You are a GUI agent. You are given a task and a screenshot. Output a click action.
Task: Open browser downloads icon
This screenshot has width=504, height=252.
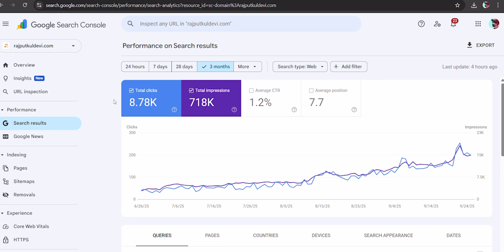(474, 5)
